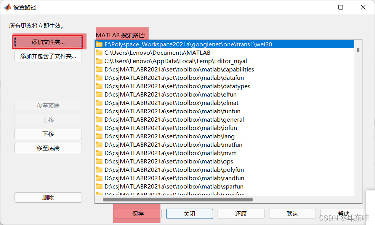Select toolbox\matlab\general path row
The image size is (375, 225).
coord(224,120)
